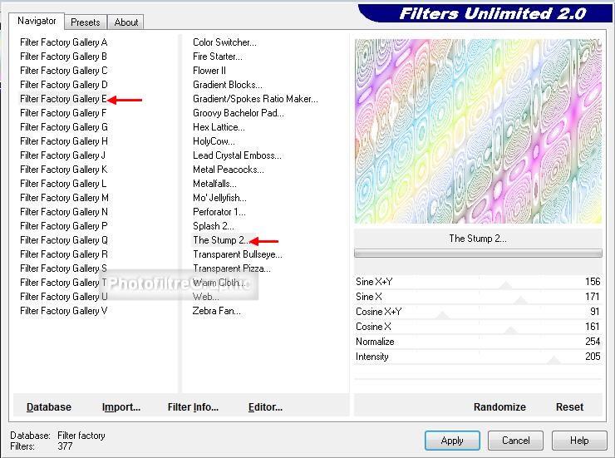Viewport: 615px width, 458px height.
Task: Select The Stump 2 filter
Action: tap(220, 240)
